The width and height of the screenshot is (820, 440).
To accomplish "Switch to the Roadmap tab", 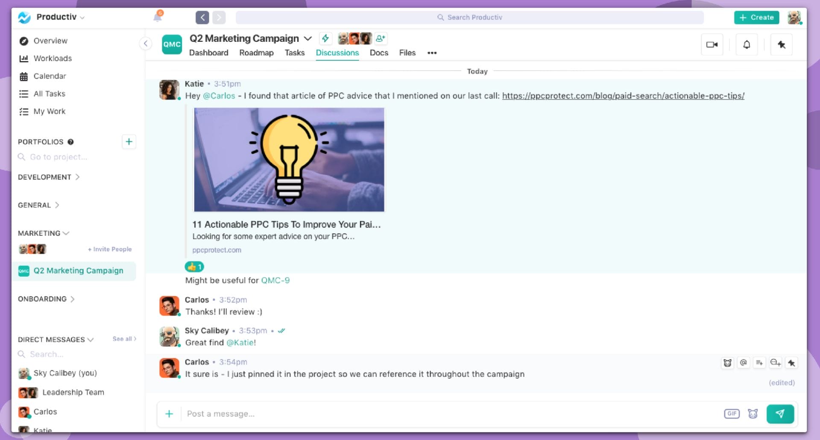I will 256,53.
